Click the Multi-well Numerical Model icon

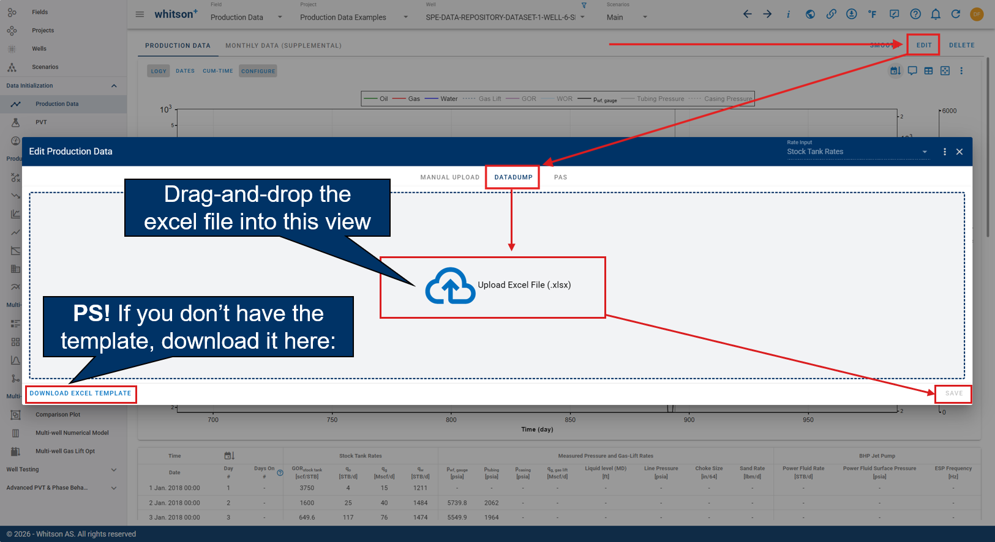click(x=16, y=433)
